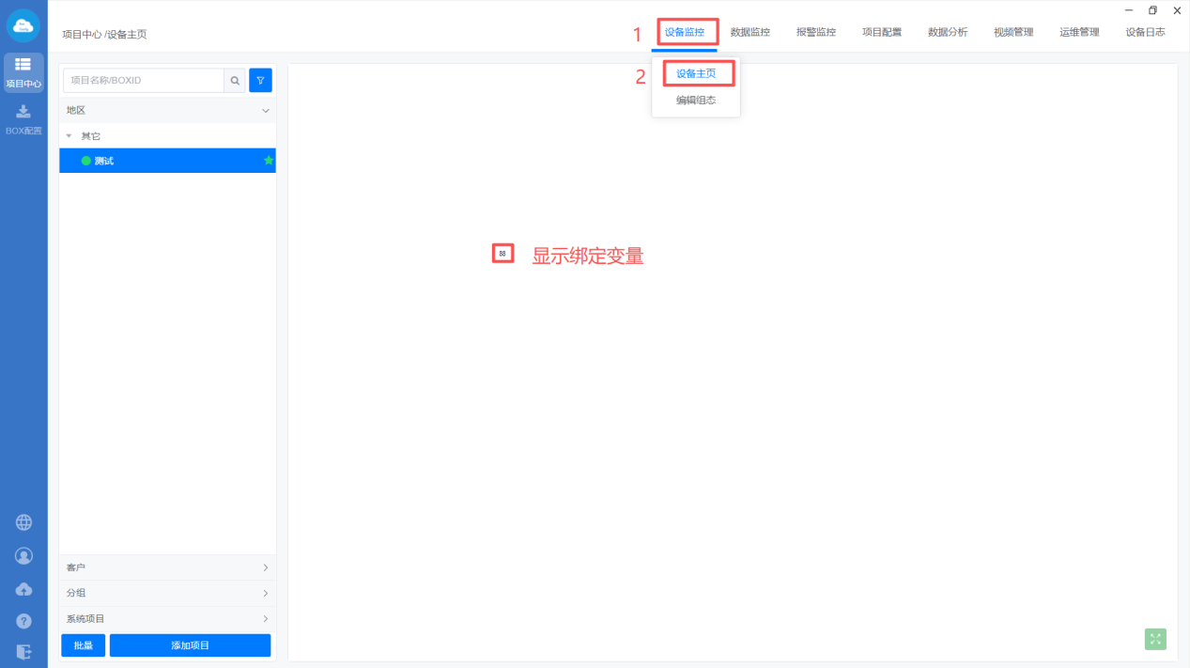Screen dimensions: 1190x668
Task: Switch to the 数据监控 tab
Action: 750,32
